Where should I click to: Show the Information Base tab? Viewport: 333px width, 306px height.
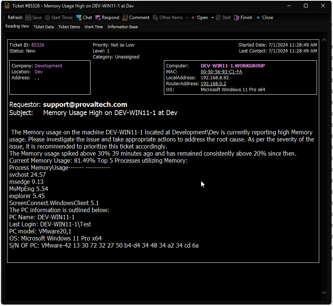[x=123, y=27]
